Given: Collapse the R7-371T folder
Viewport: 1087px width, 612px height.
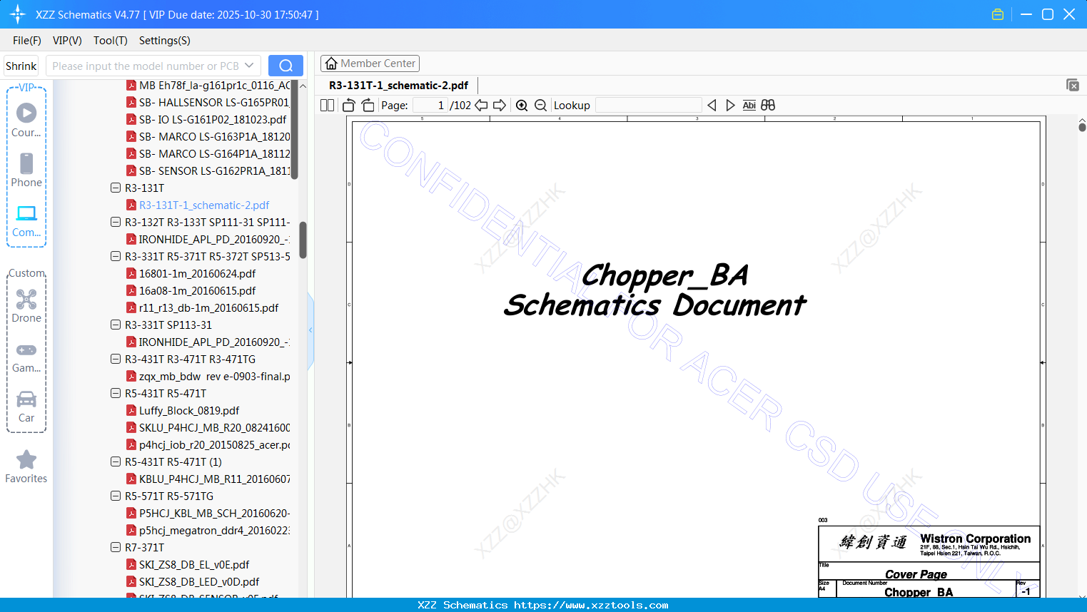Looking at the screenshot, I should click(116, 548).
